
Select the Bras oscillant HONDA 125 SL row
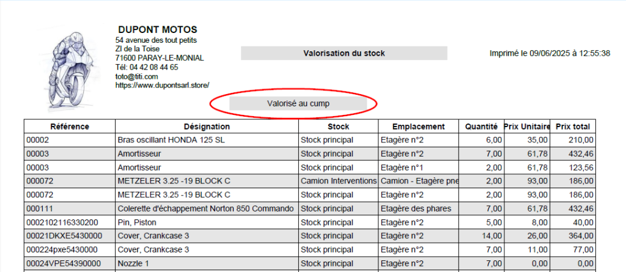tap(310, 140)
